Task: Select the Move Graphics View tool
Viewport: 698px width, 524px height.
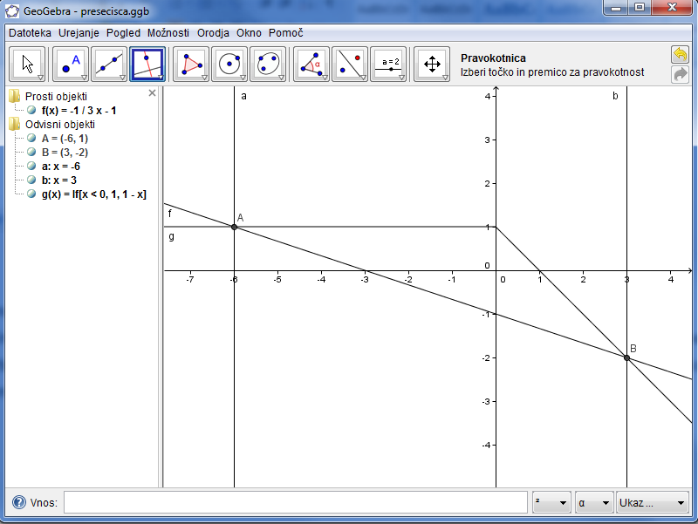Action: (x=432, y=64)
